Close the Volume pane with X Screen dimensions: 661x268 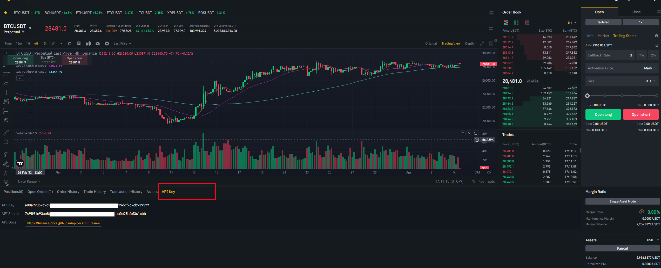pos(469,133)
